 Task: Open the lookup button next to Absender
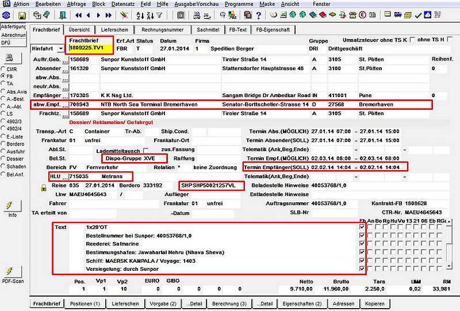[66, 69]
